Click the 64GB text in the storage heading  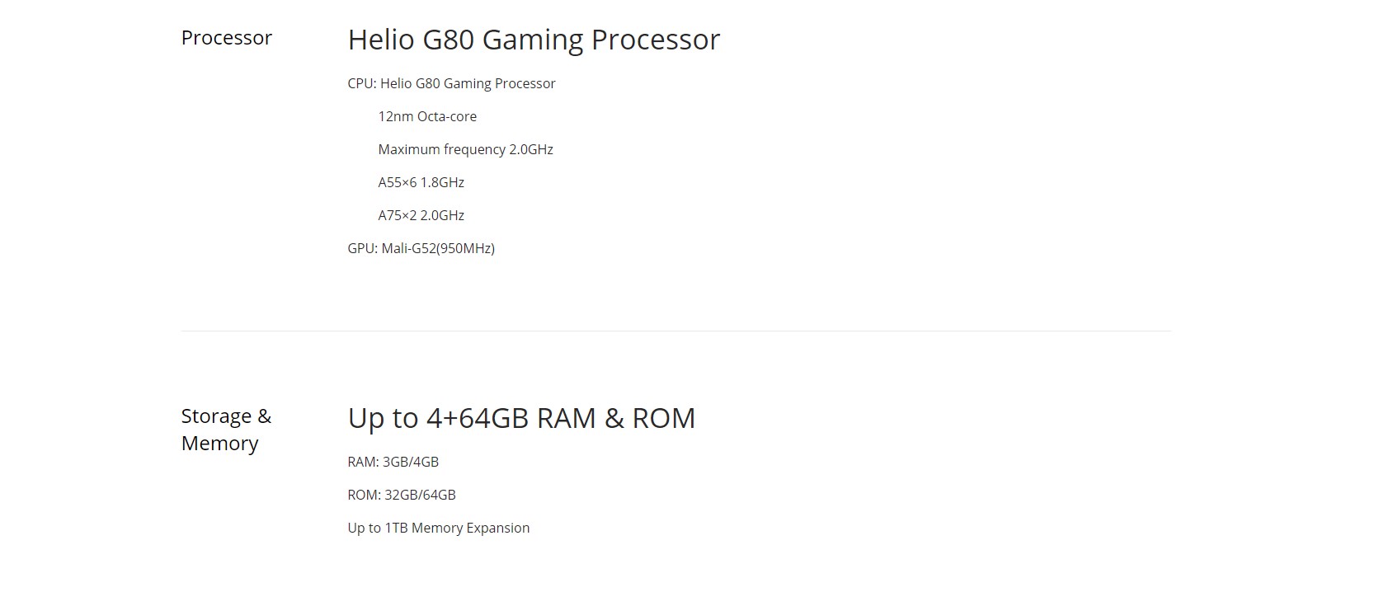tap(492, 418)
